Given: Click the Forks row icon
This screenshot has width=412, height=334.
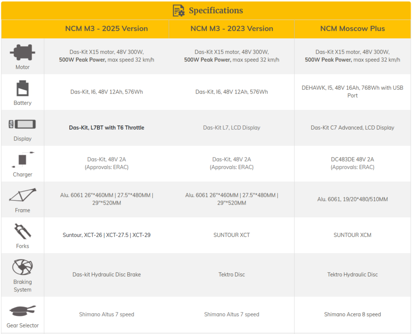Looking at the screenshot, I should [23, 231].
